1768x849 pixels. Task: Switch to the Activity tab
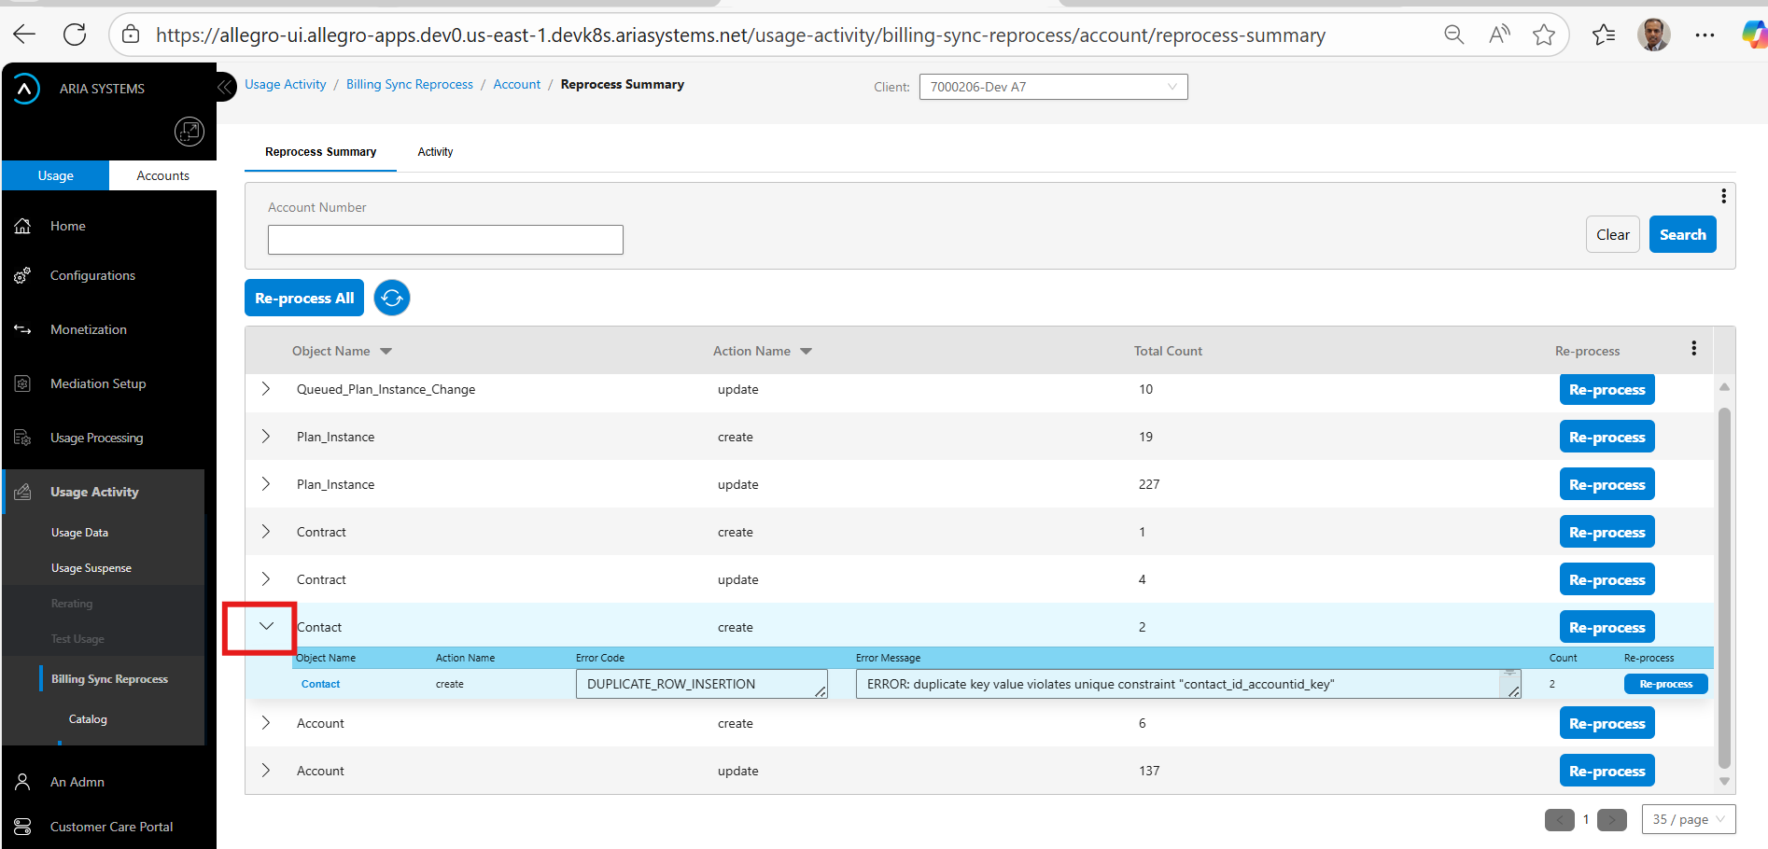[x=435, y=152]
